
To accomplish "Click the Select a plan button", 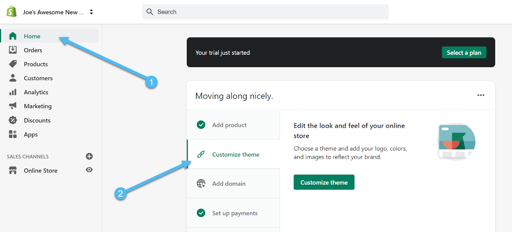I will tap(464, 53).
